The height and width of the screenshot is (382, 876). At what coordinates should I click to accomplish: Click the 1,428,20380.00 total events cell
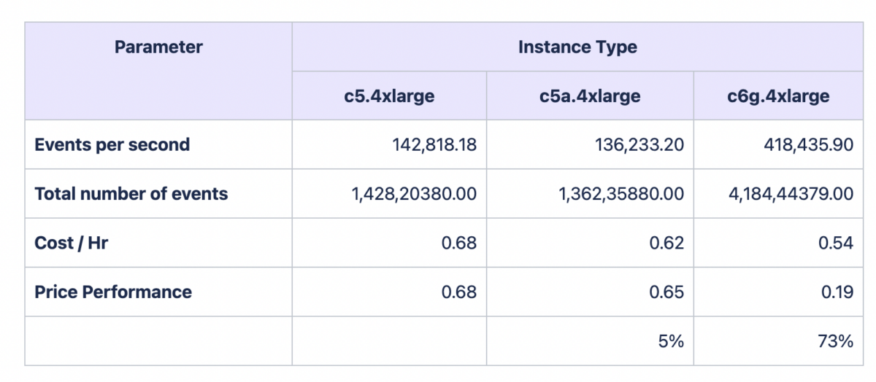click(414, 194)
